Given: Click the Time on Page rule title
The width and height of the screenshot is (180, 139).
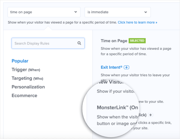Looking at the screenshot, I should [114, 41].
